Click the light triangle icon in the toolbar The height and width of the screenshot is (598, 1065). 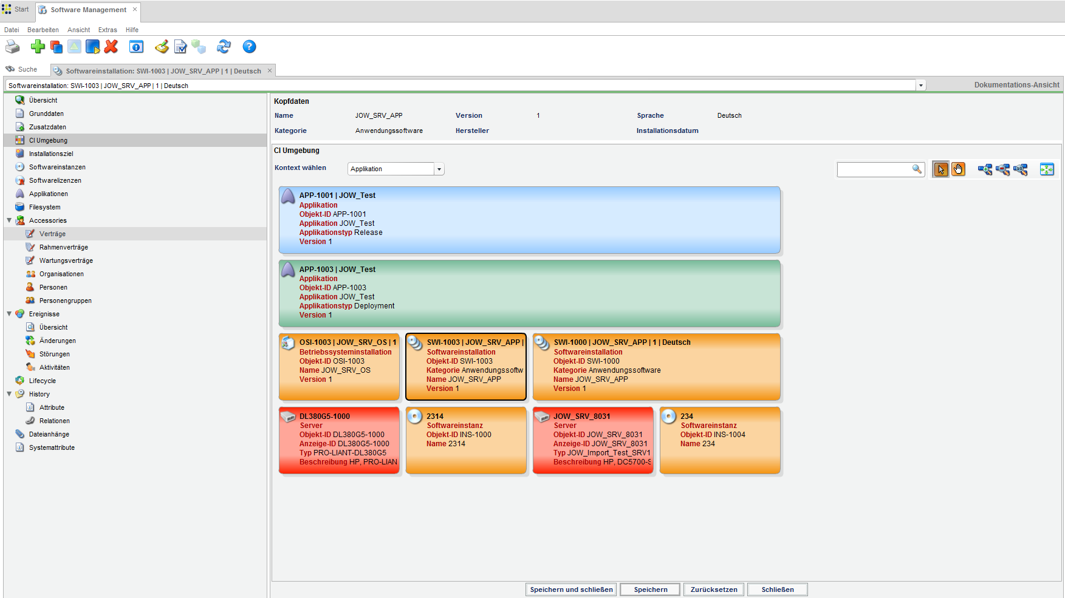tap(74, 47)
